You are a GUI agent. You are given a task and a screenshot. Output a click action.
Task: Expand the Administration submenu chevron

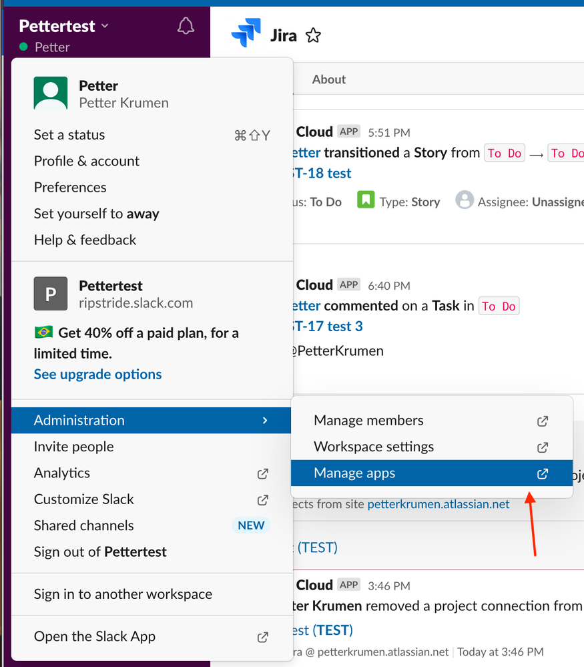click(x=265, y=420)
